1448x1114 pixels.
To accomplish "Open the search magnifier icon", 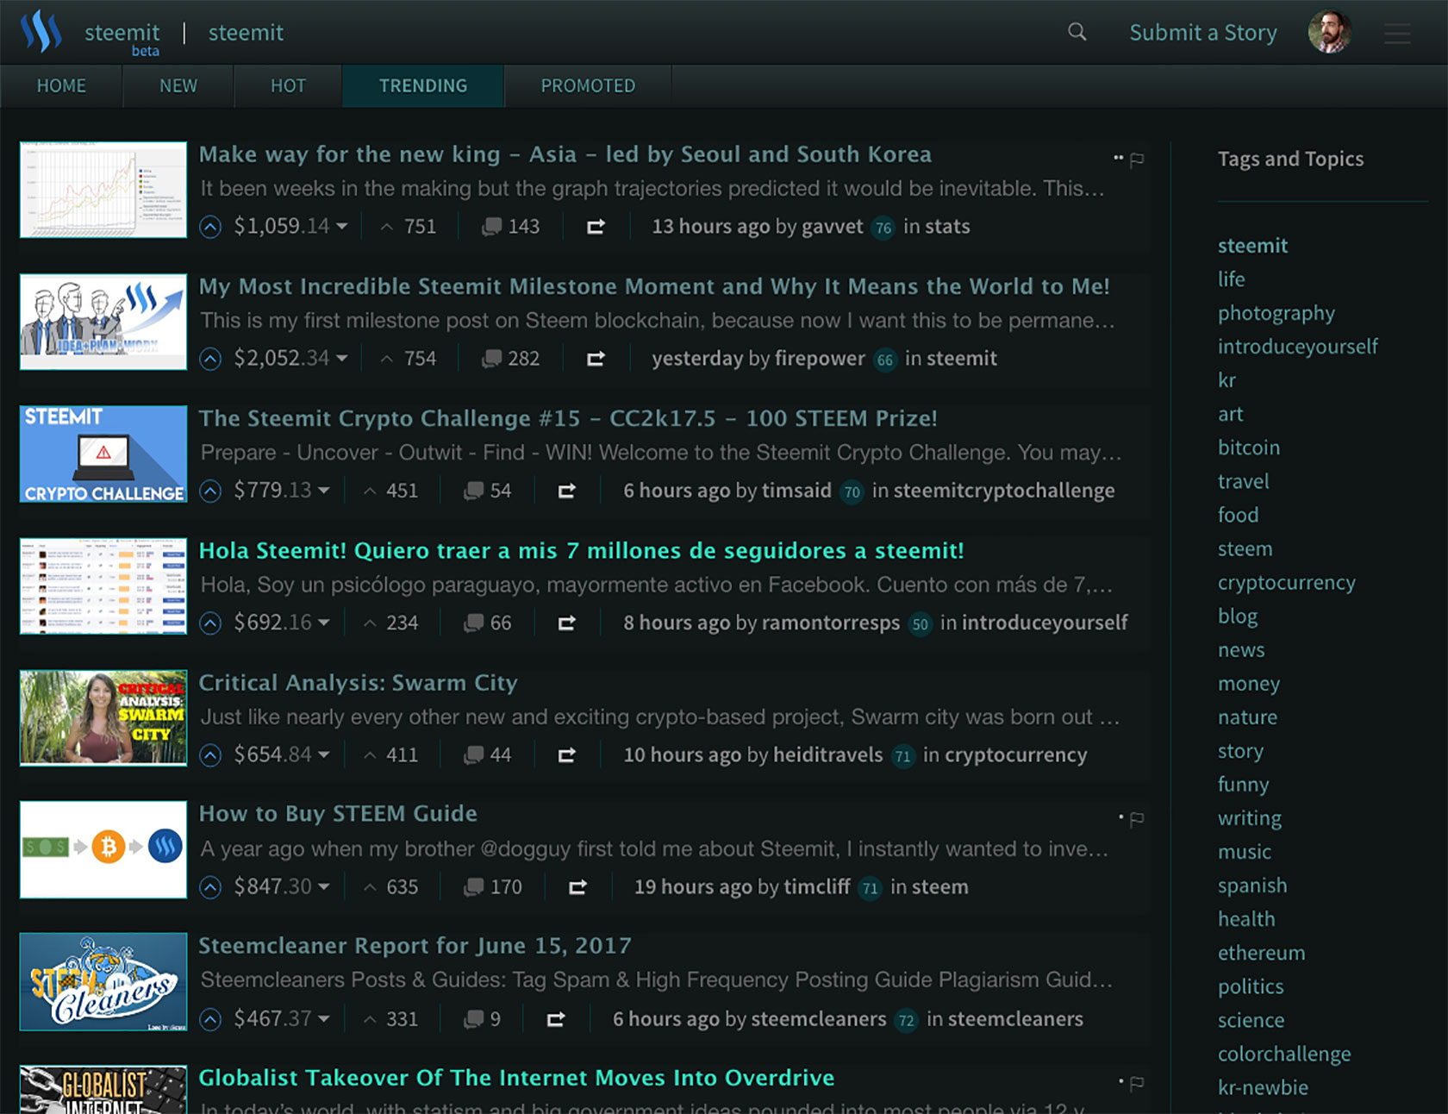I will point(1077,32).
